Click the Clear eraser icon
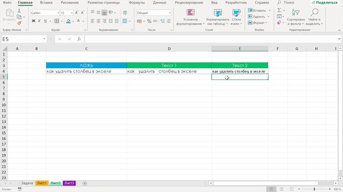 279,22
